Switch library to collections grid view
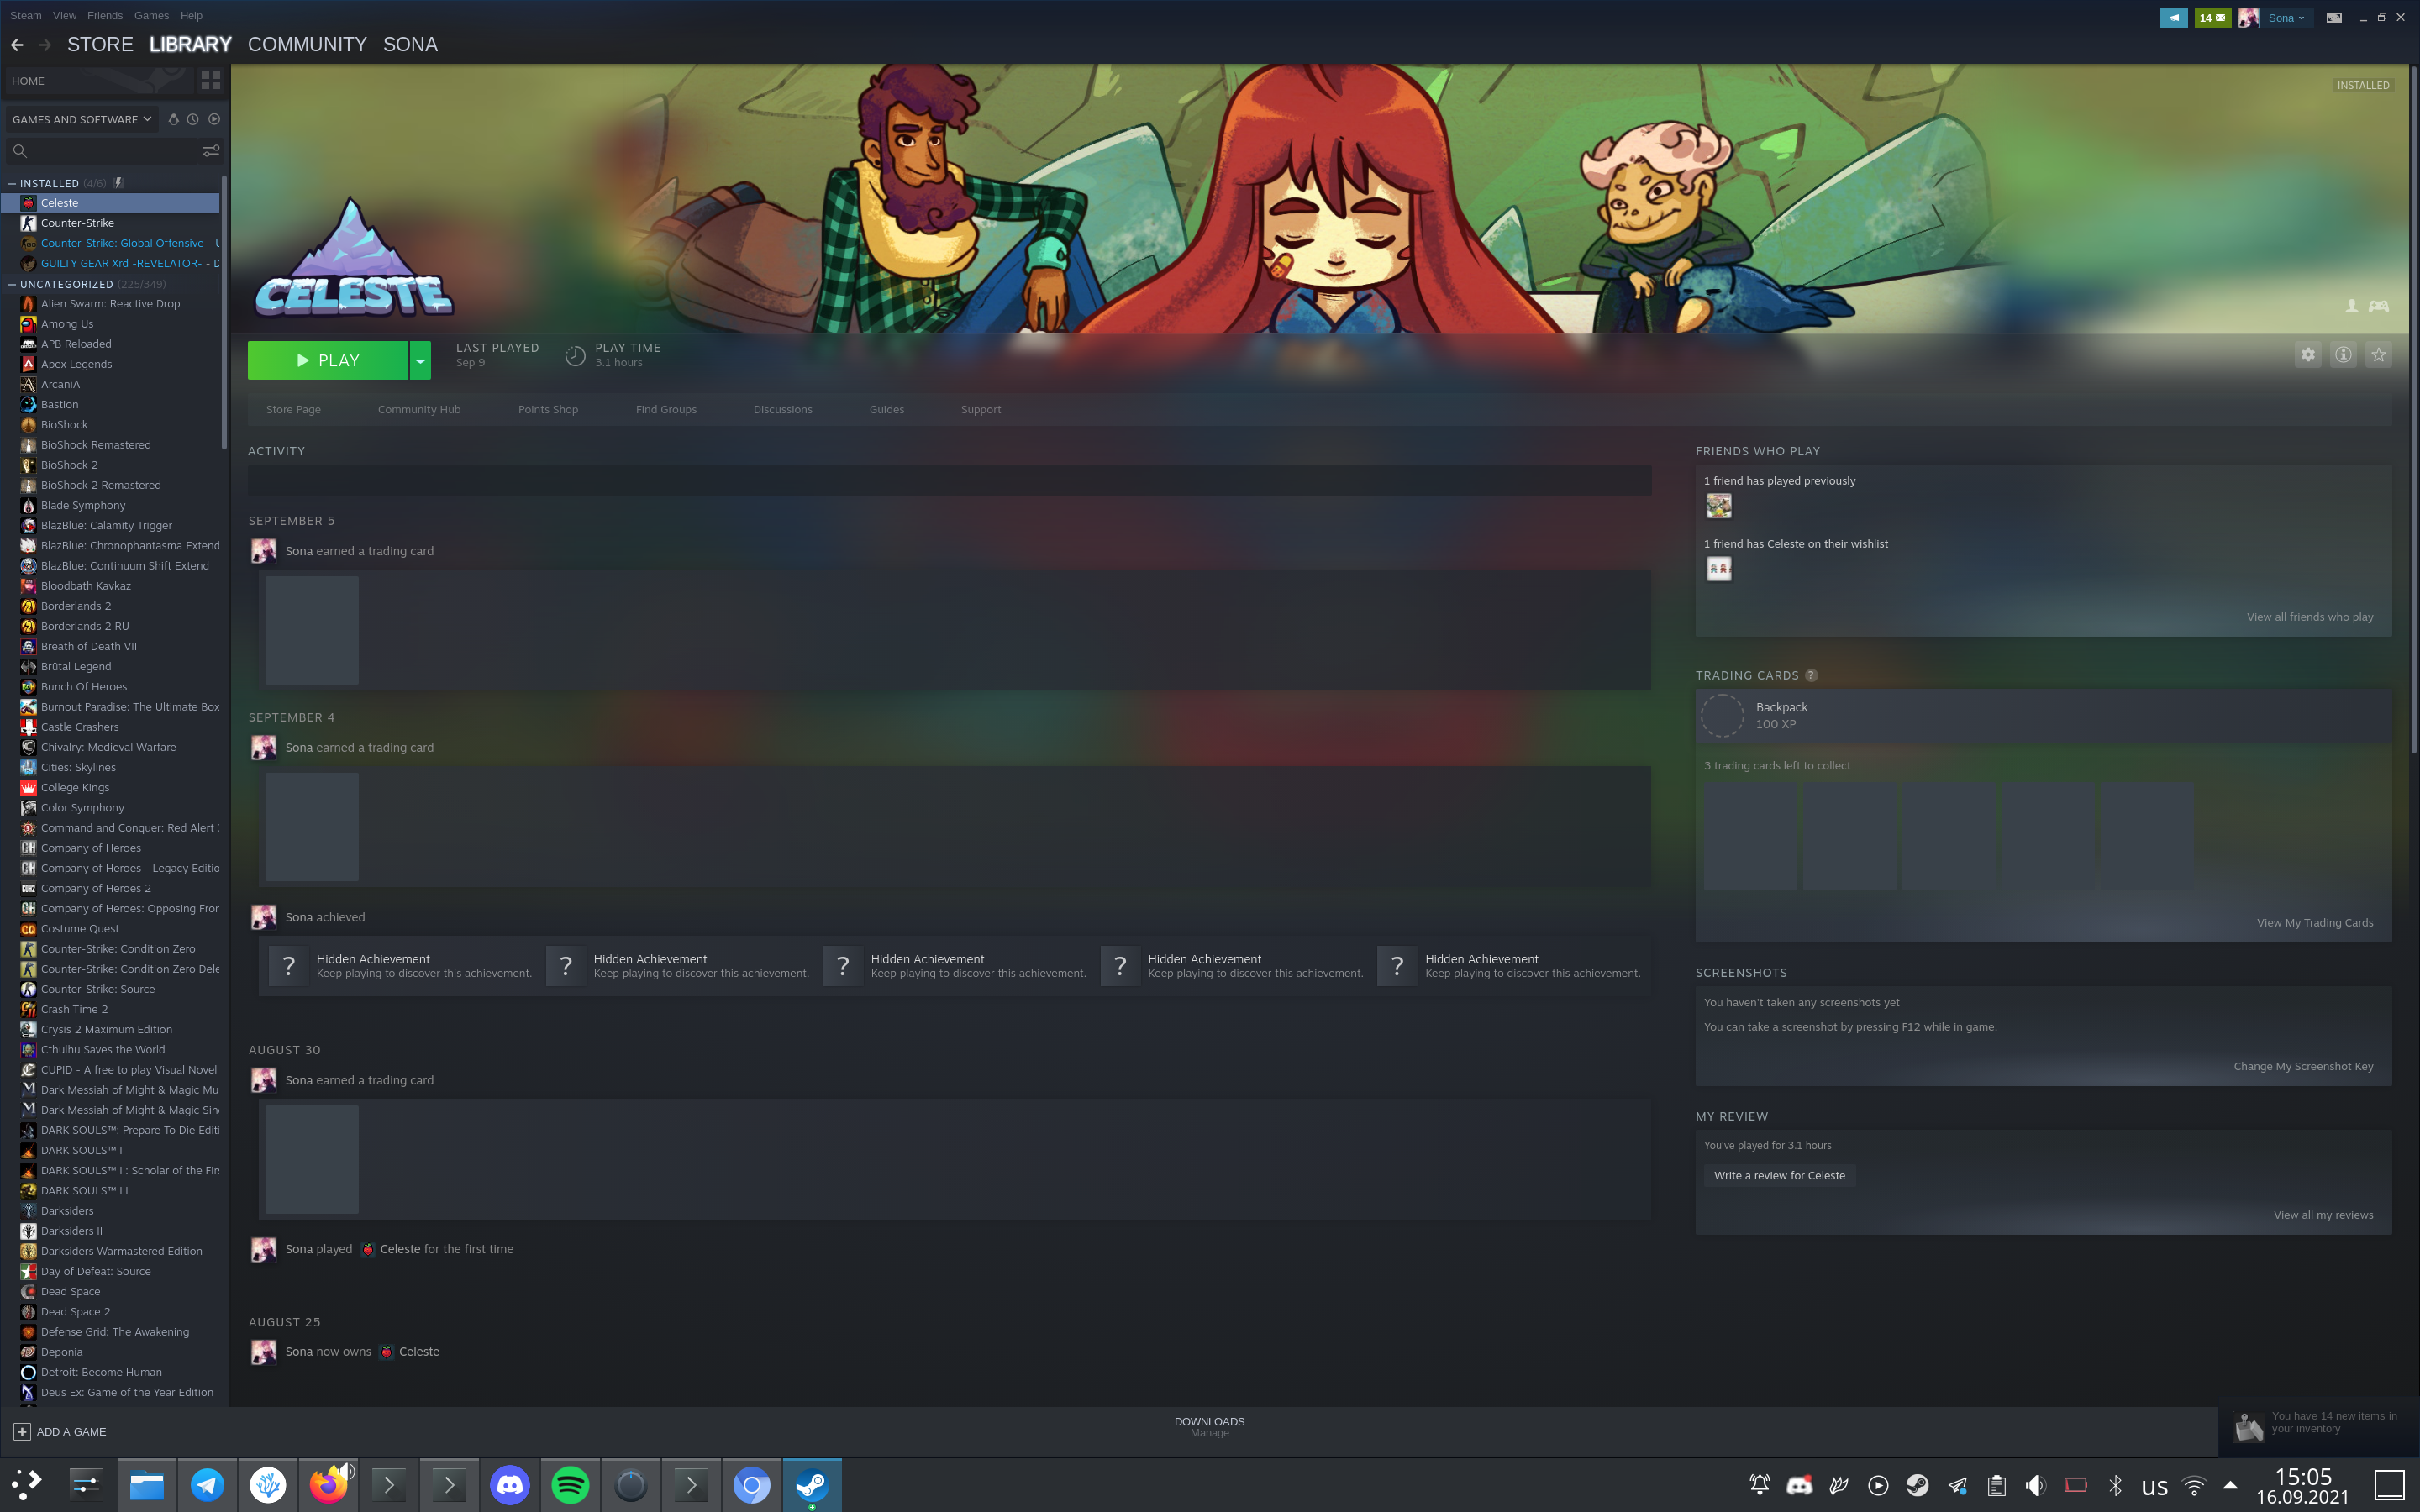The width and height of the screenshot is (2420, 1512). coord(210,80)
